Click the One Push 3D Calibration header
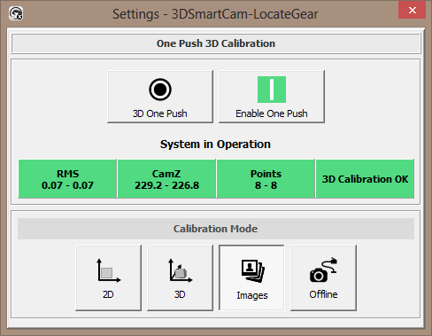The height and width of the screenshot is (336, 432). pyautogui.click(x=216, y=43)
